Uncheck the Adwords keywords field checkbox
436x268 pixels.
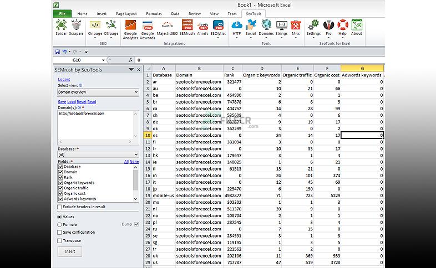(60, 199)
